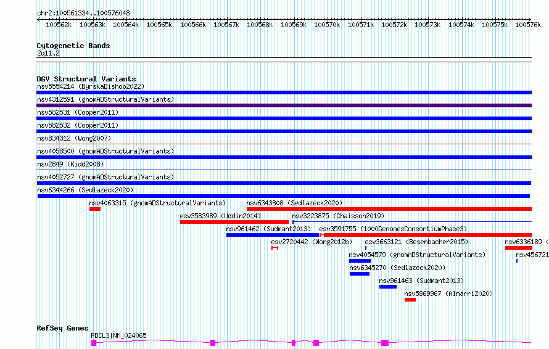Click the blue bar under nsv961462
Image resolution: width=549 pixels, height=349 pixels.
pos(273,235)
